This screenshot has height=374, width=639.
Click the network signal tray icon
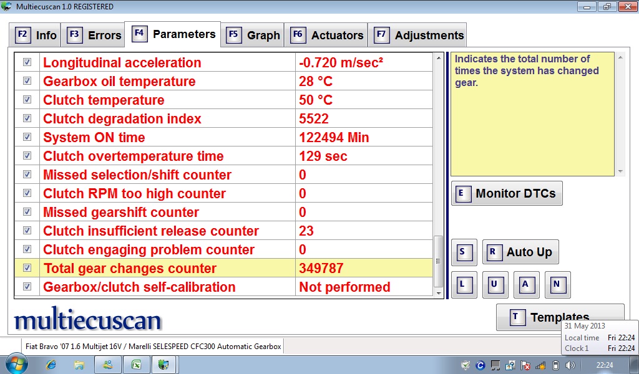tap(540, 365)
